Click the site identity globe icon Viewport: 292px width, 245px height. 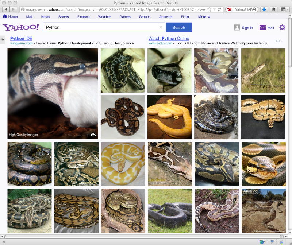pos(23,9)
